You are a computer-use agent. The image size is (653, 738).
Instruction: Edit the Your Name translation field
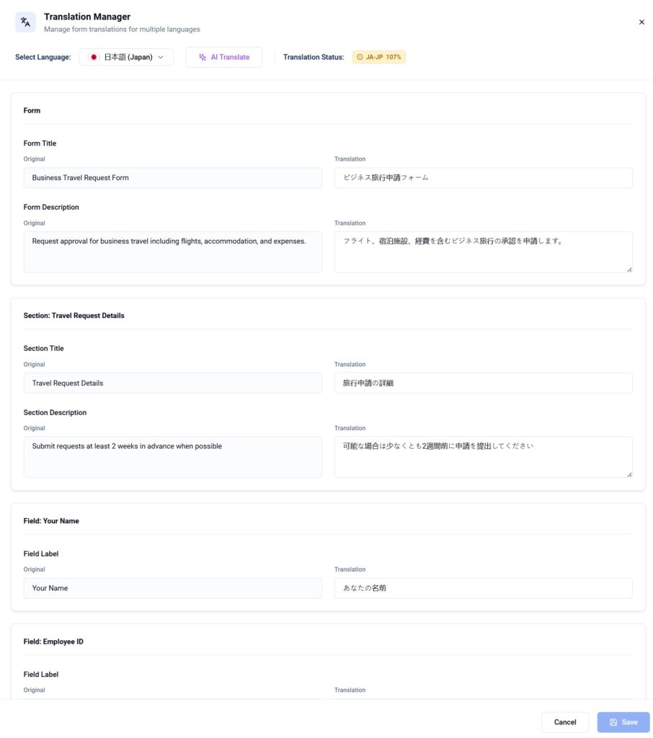tap(483, 588)
